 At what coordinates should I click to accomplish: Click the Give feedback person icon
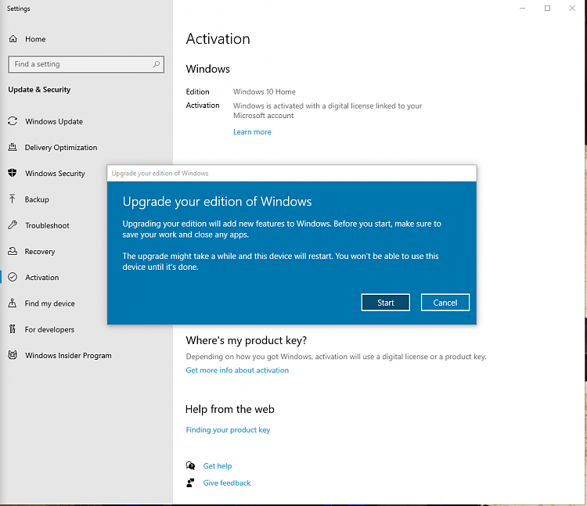[190, 483]
